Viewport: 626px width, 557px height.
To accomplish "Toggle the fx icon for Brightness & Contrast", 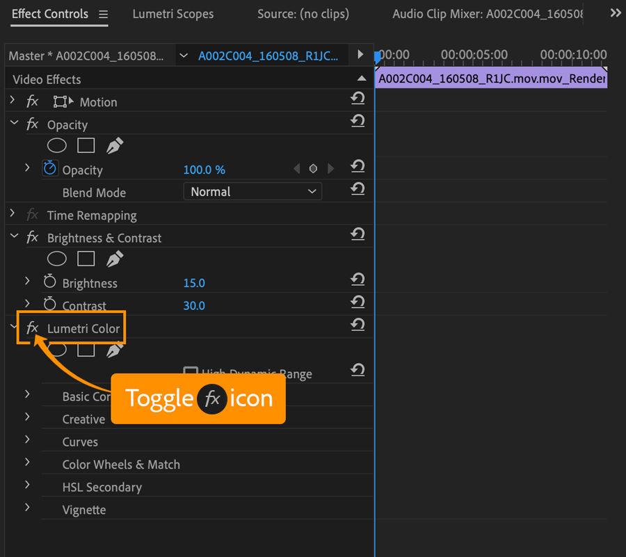I will [32, 237].
